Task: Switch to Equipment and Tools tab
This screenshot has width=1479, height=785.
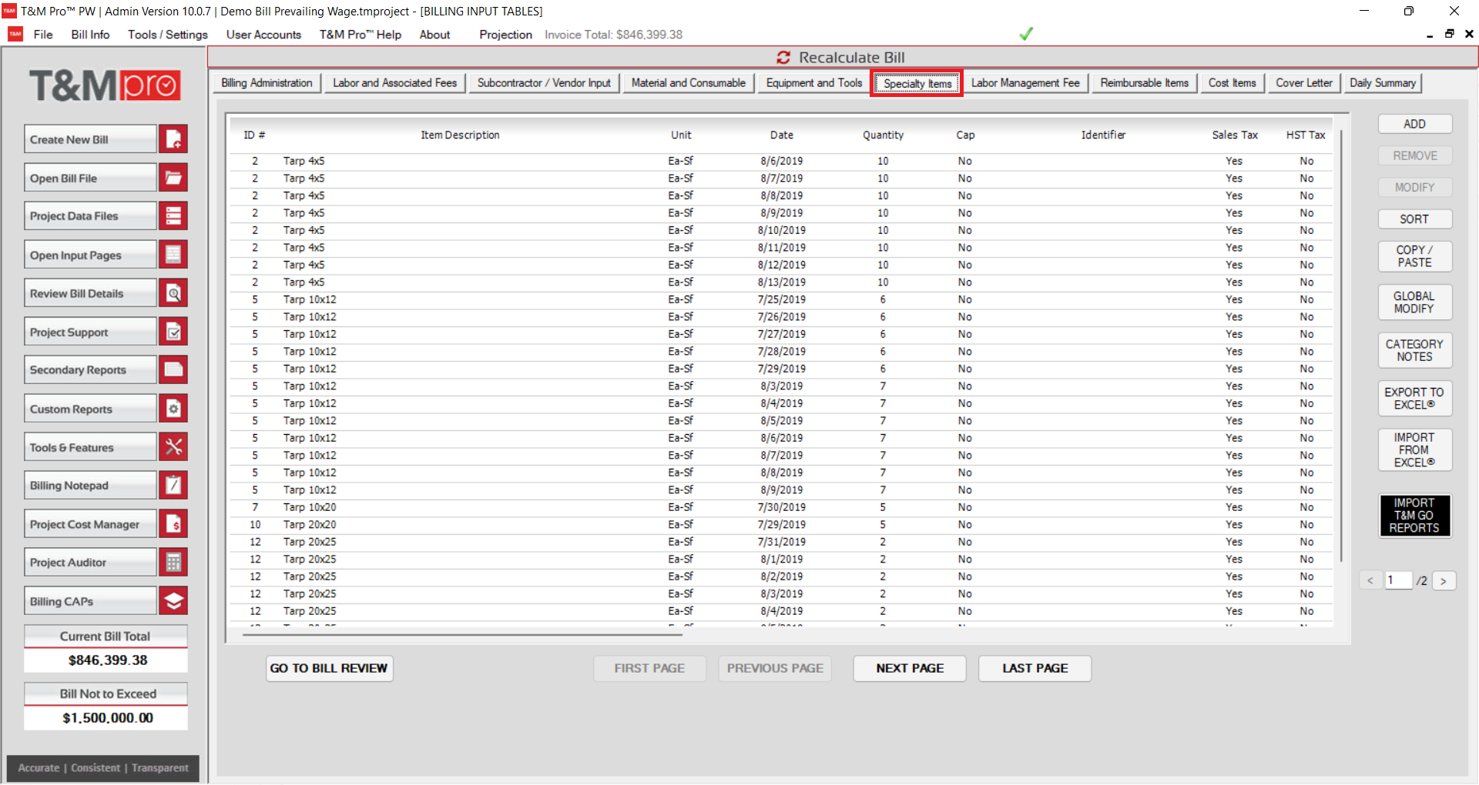Action: pyautogui.click(x=814, y=83)
